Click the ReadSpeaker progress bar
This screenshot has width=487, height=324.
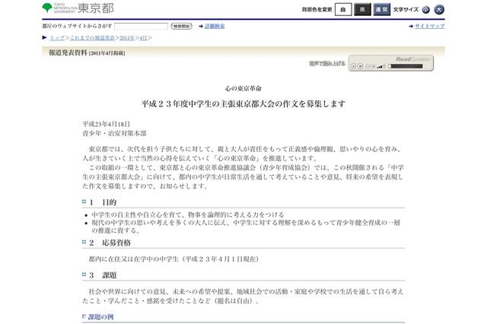[x=406, y=66]
